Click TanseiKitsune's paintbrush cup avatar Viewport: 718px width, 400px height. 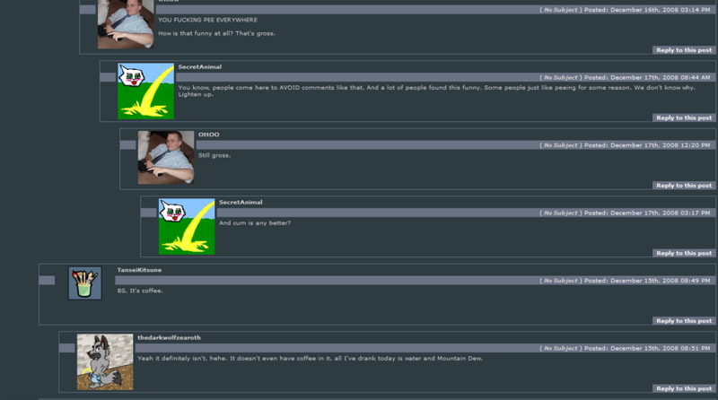(x=85, y=283)
